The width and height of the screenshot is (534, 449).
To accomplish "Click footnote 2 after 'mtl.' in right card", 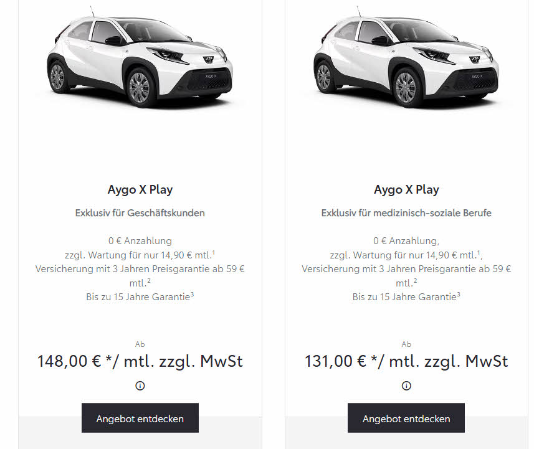I will [415, 281].
